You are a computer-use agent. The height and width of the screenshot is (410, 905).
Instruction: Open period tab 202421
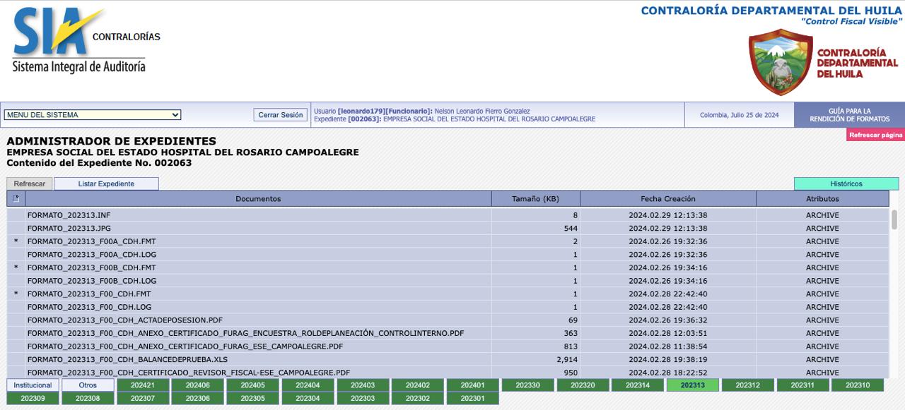143,385
